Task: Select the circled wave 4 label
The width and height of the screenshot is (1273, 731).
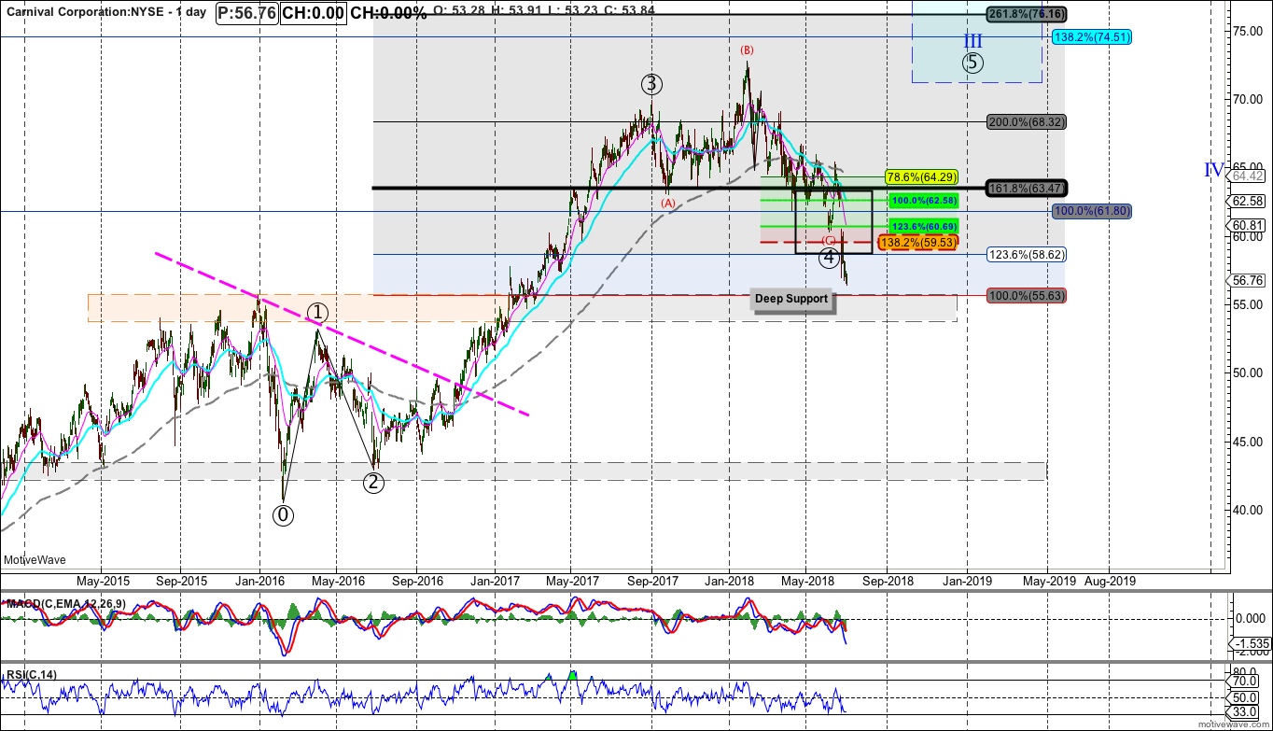Action: pos(830,259)
